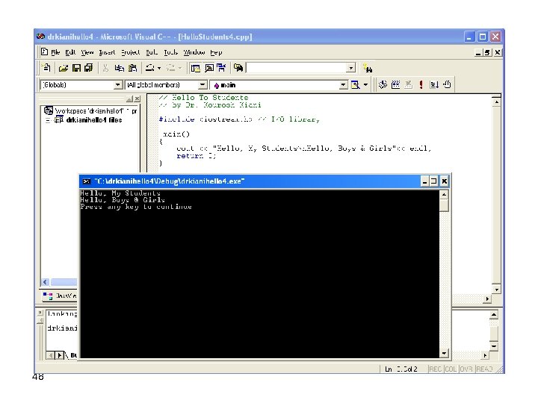Toggle the Output window icon
This screenshot has width=538, height=403.
pos(208,68)
